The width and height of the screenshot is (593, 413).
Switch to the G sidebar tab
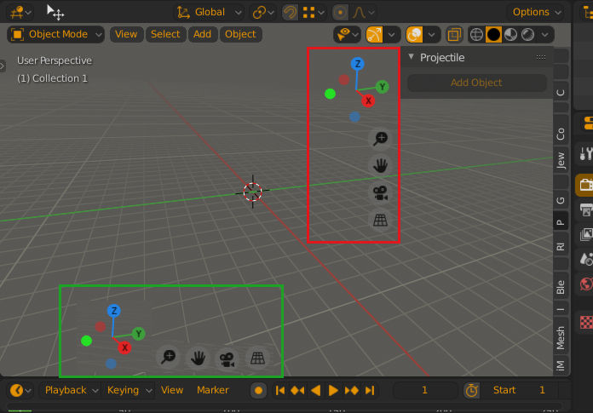(561, 200)
